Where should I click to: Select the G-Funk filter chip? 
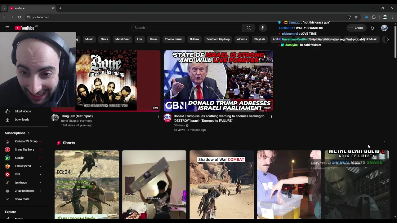coord(194,39)
